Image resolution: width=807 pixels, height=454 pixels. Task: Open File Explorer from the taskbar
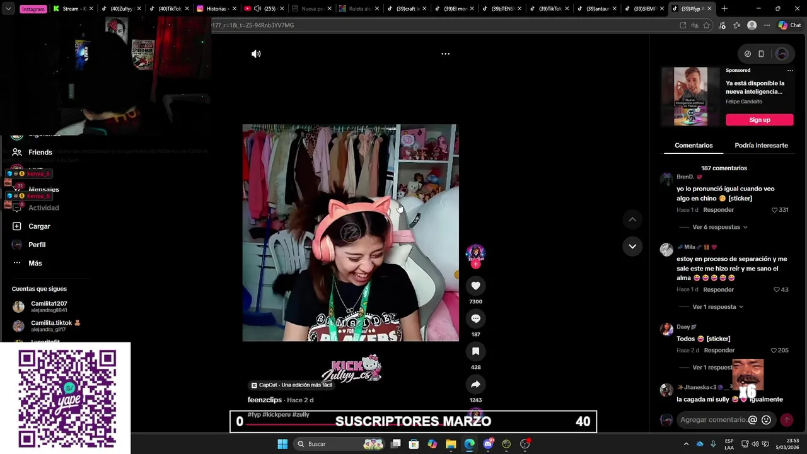[x=451, y=444]
